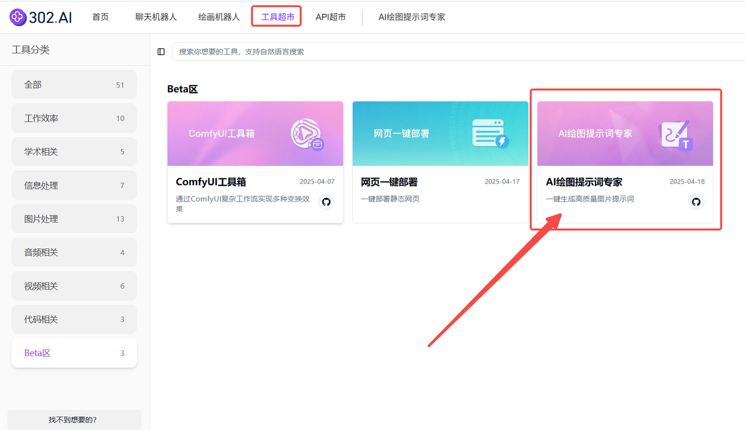Click the AI绘图提示词专家 banner thumbnail

click(x=625, y=134)
